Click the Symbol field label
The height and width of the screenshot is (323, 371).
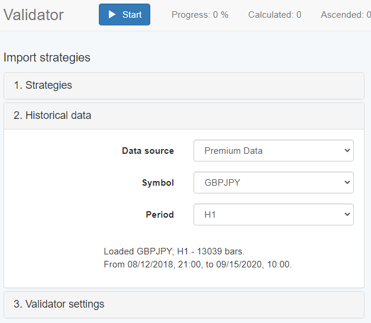point(157,183)
